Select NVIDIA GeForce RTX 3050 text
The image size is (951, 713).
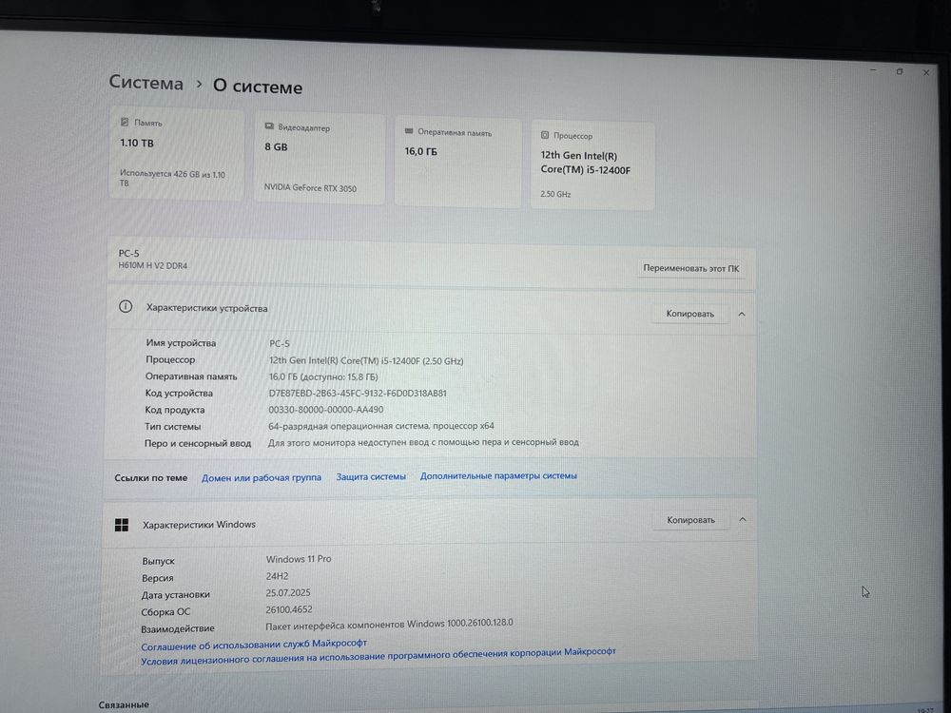pyautogui.click(x=311, y=188)
